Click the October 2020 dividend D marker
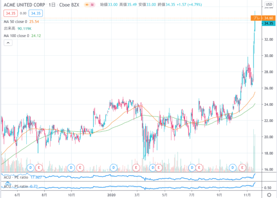Viewport: 277px width, 198px height. click(233, 168)
